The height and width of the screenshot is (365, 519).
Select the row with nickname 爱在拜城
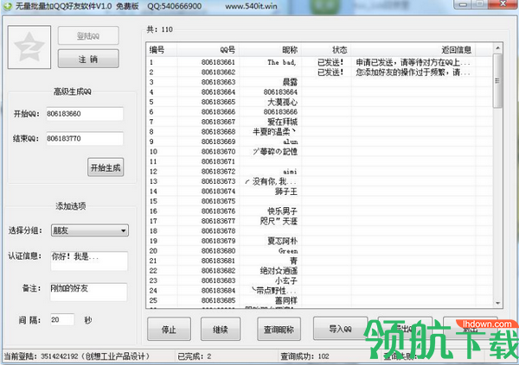tap(319, 122)
